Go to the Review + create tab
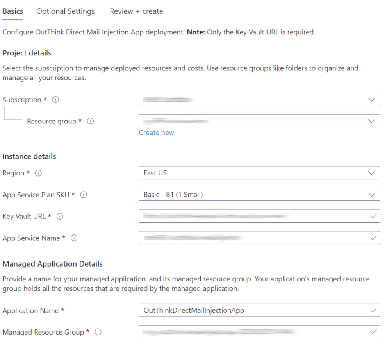387x349 pixels. click(x=136, y=11)
